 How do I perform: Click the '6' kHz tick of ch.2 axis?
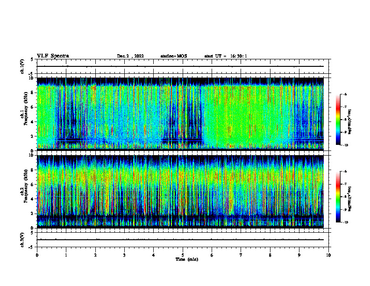[32, 185]
